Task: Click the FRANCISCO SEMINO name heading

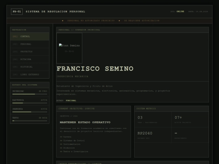Action: point(95,68)
